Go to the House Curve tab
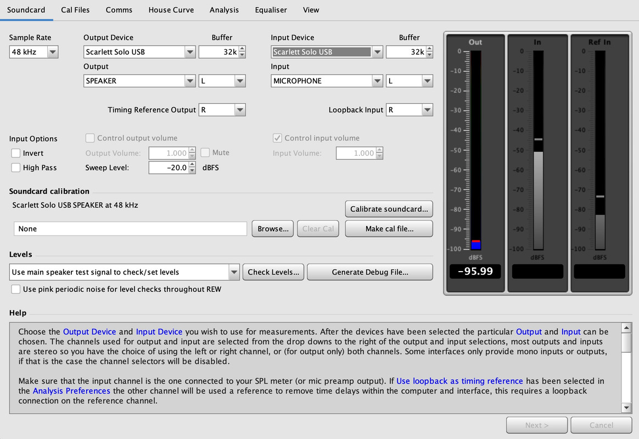The image size is (639, 439). [171, 10]
